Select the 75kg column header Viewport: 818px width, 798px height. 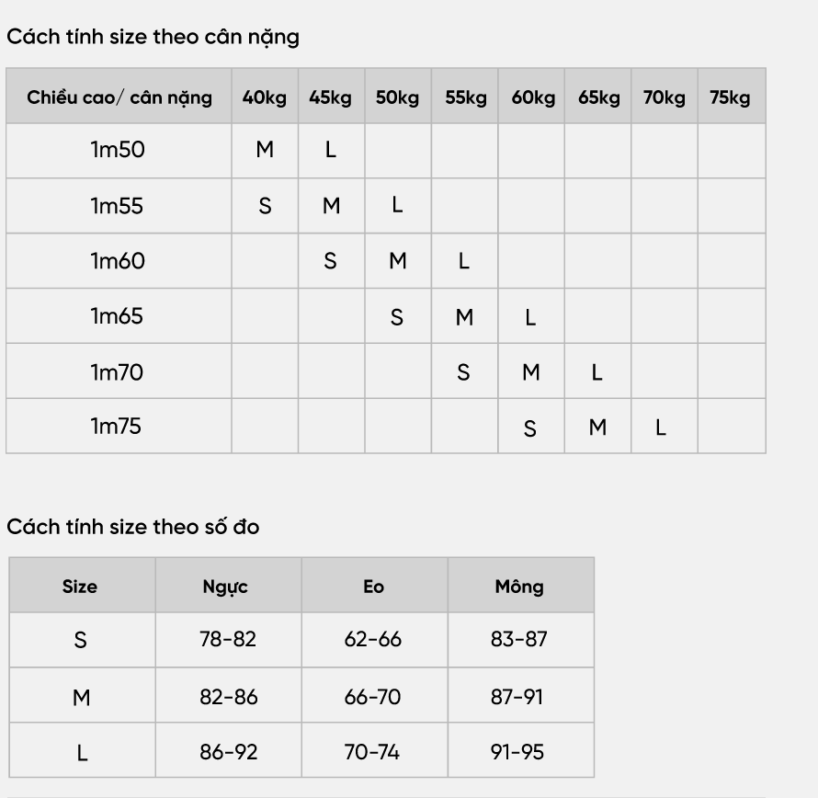pyautogui.click(x=732, y=96)
